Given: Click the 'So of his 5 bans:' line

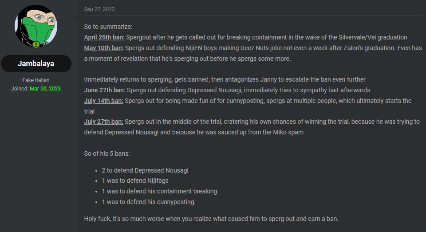Looking at the screenshot, I should click(107, 153).
